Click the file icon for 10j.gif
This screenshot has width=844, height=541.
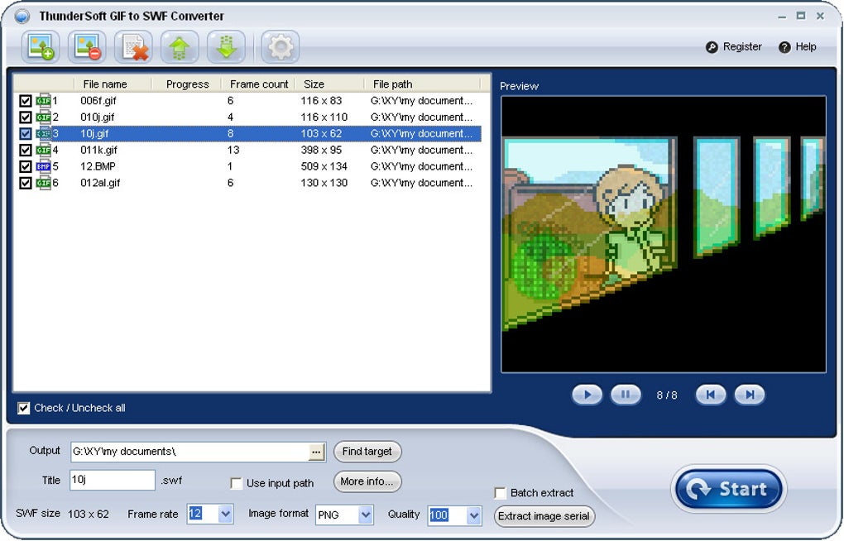pyautogui.click(x=43, y=133)
